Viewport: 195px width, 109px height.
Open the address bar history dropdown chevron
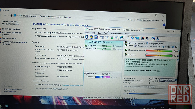coord(128,19)
